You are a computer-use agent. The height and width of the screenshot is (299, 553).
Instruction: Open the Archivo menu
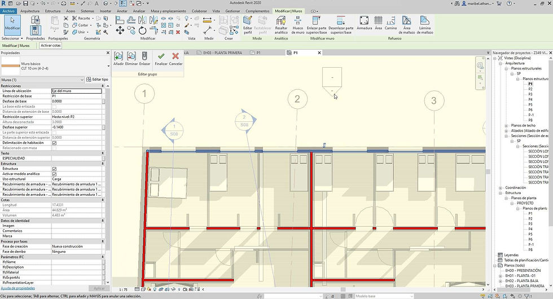[8, 11]
